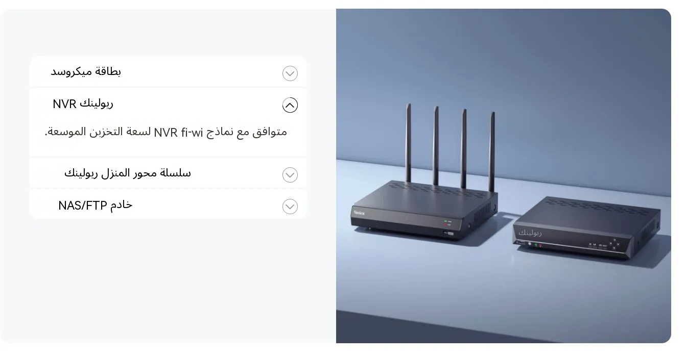
Task: Collapse the ريولينك NVR section chevron
Action: coord(290,105)
